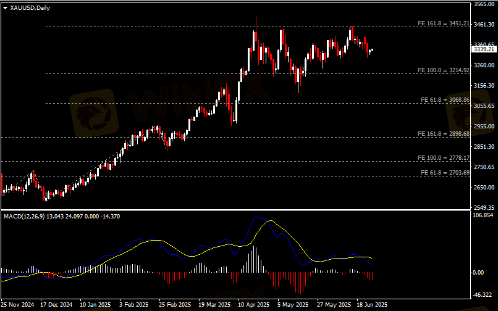498x311 pixels.
Task: Select the FE 100.0 = 3214.92 label
Action: pyautogui.click(x=444, y=70)
